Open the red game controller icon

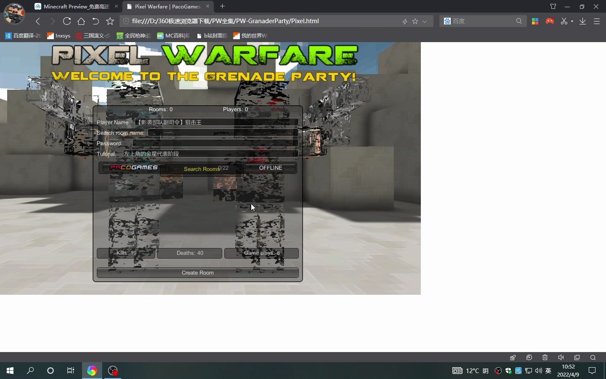click(x=550, y=21)
